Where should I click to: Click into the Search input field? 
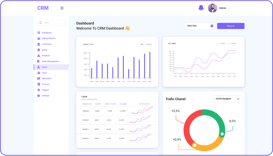pos(53,23)
